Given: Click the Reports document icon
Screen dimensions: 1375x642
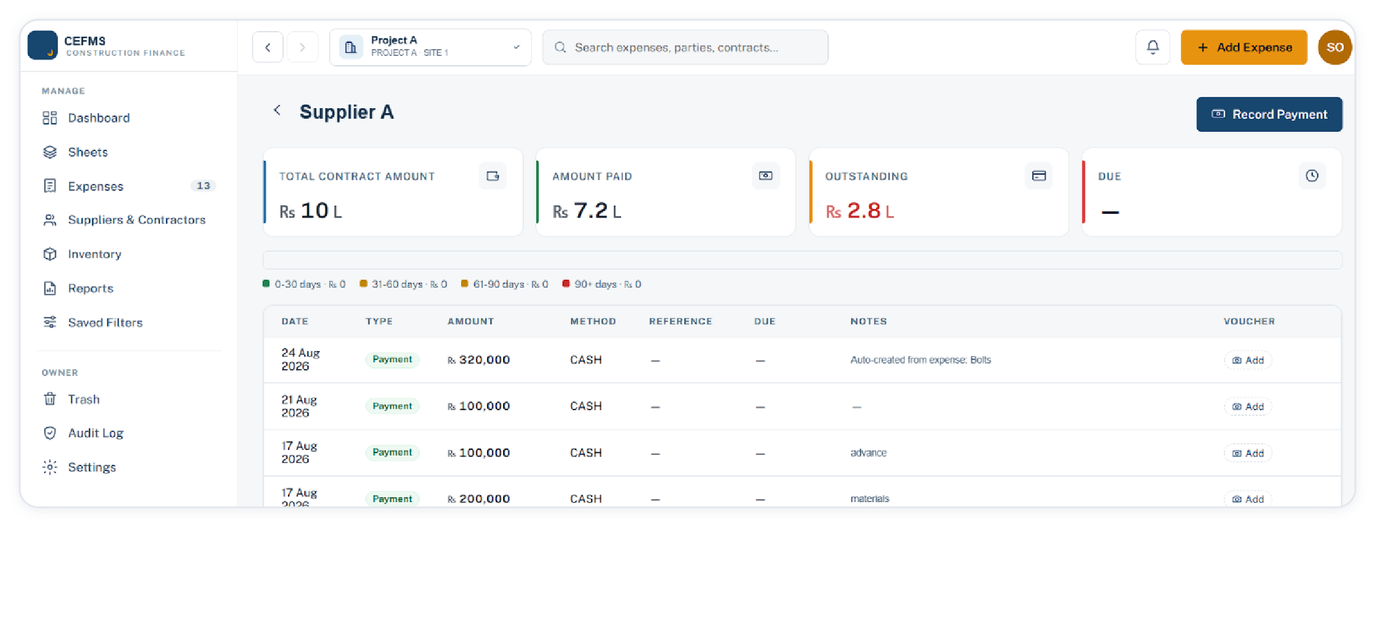Looking at the screenshot, I should click(50, 288).
